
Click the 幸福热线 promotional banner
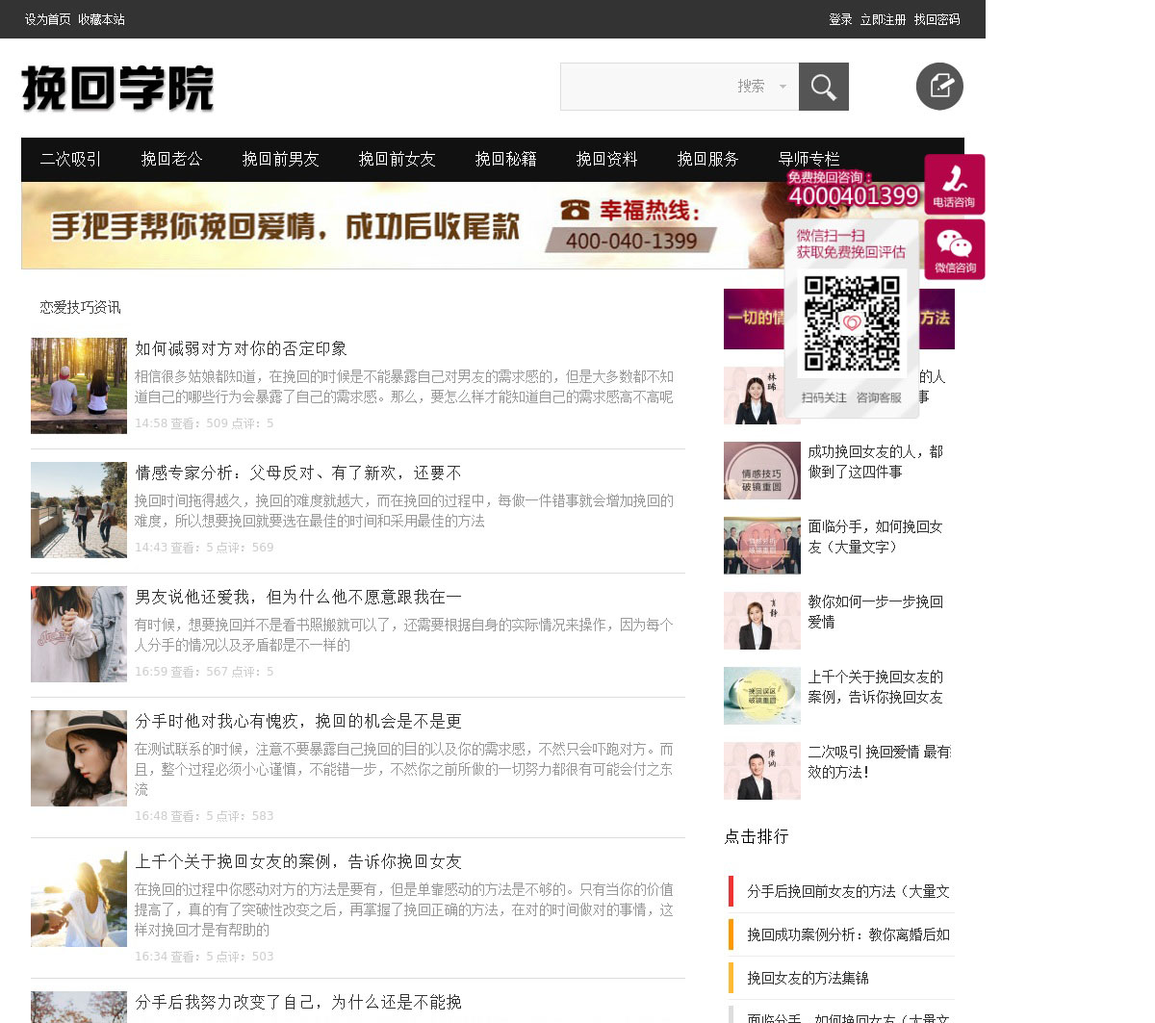click(x=385, y=226)
